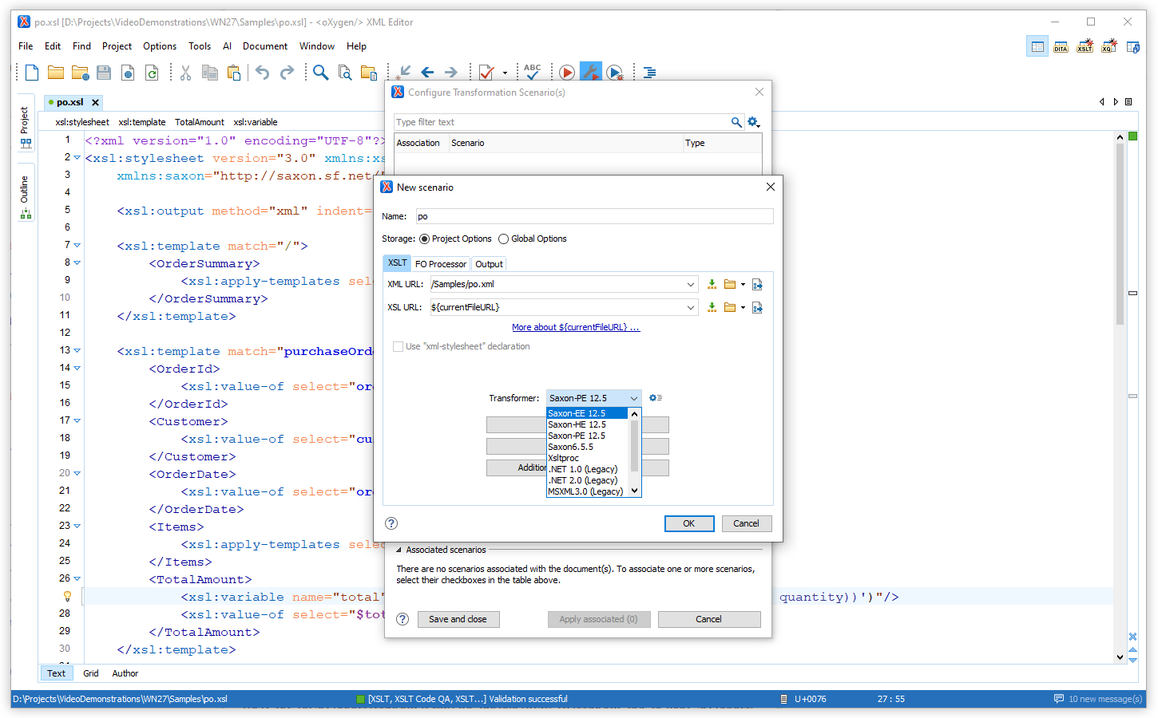Open the Project side panel
The height and width of the screenshot is (718, 1158).
tap(25, 128)
